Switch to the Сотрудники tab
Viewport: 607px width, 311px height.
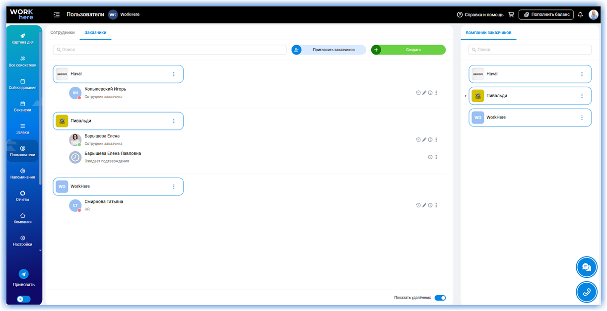63,33
